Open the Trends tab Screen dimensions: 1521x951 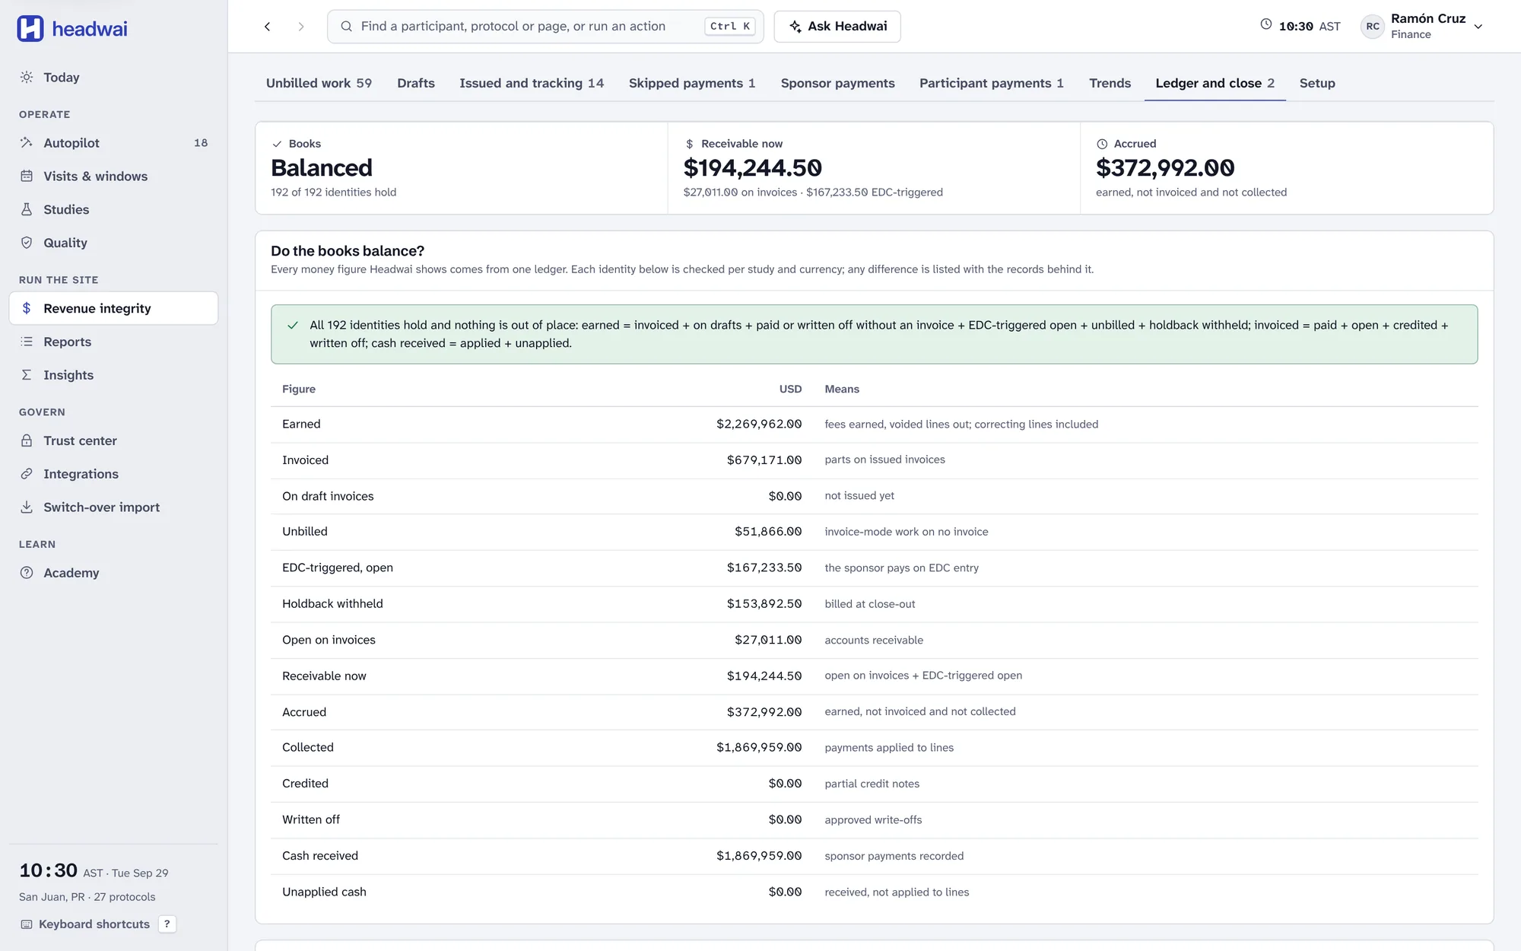[x=1110, y=83]
